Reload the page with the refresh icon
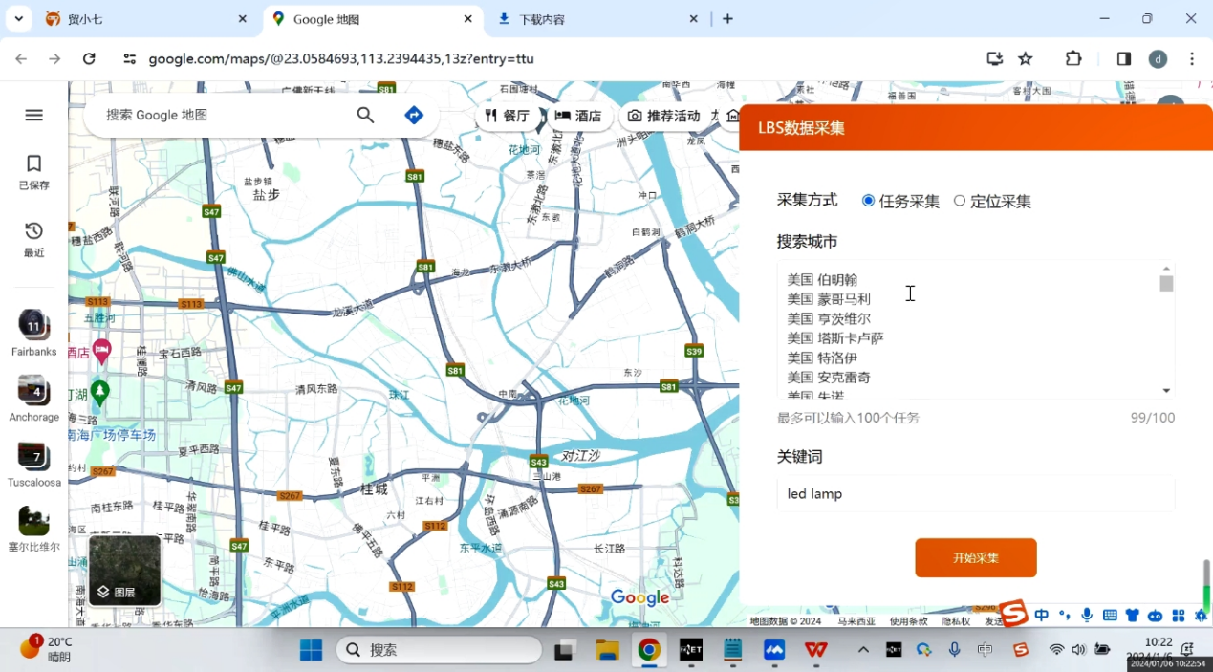1213x672 pixels. click(x=89, y=58)
